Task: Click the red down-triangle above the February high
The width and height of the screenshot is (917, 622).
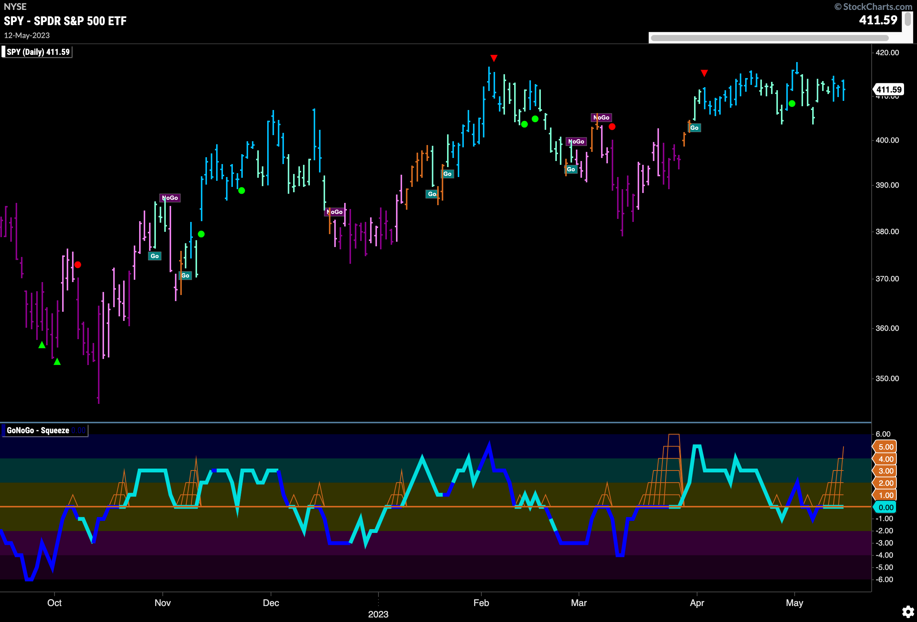Action: (x=494, y=58)
